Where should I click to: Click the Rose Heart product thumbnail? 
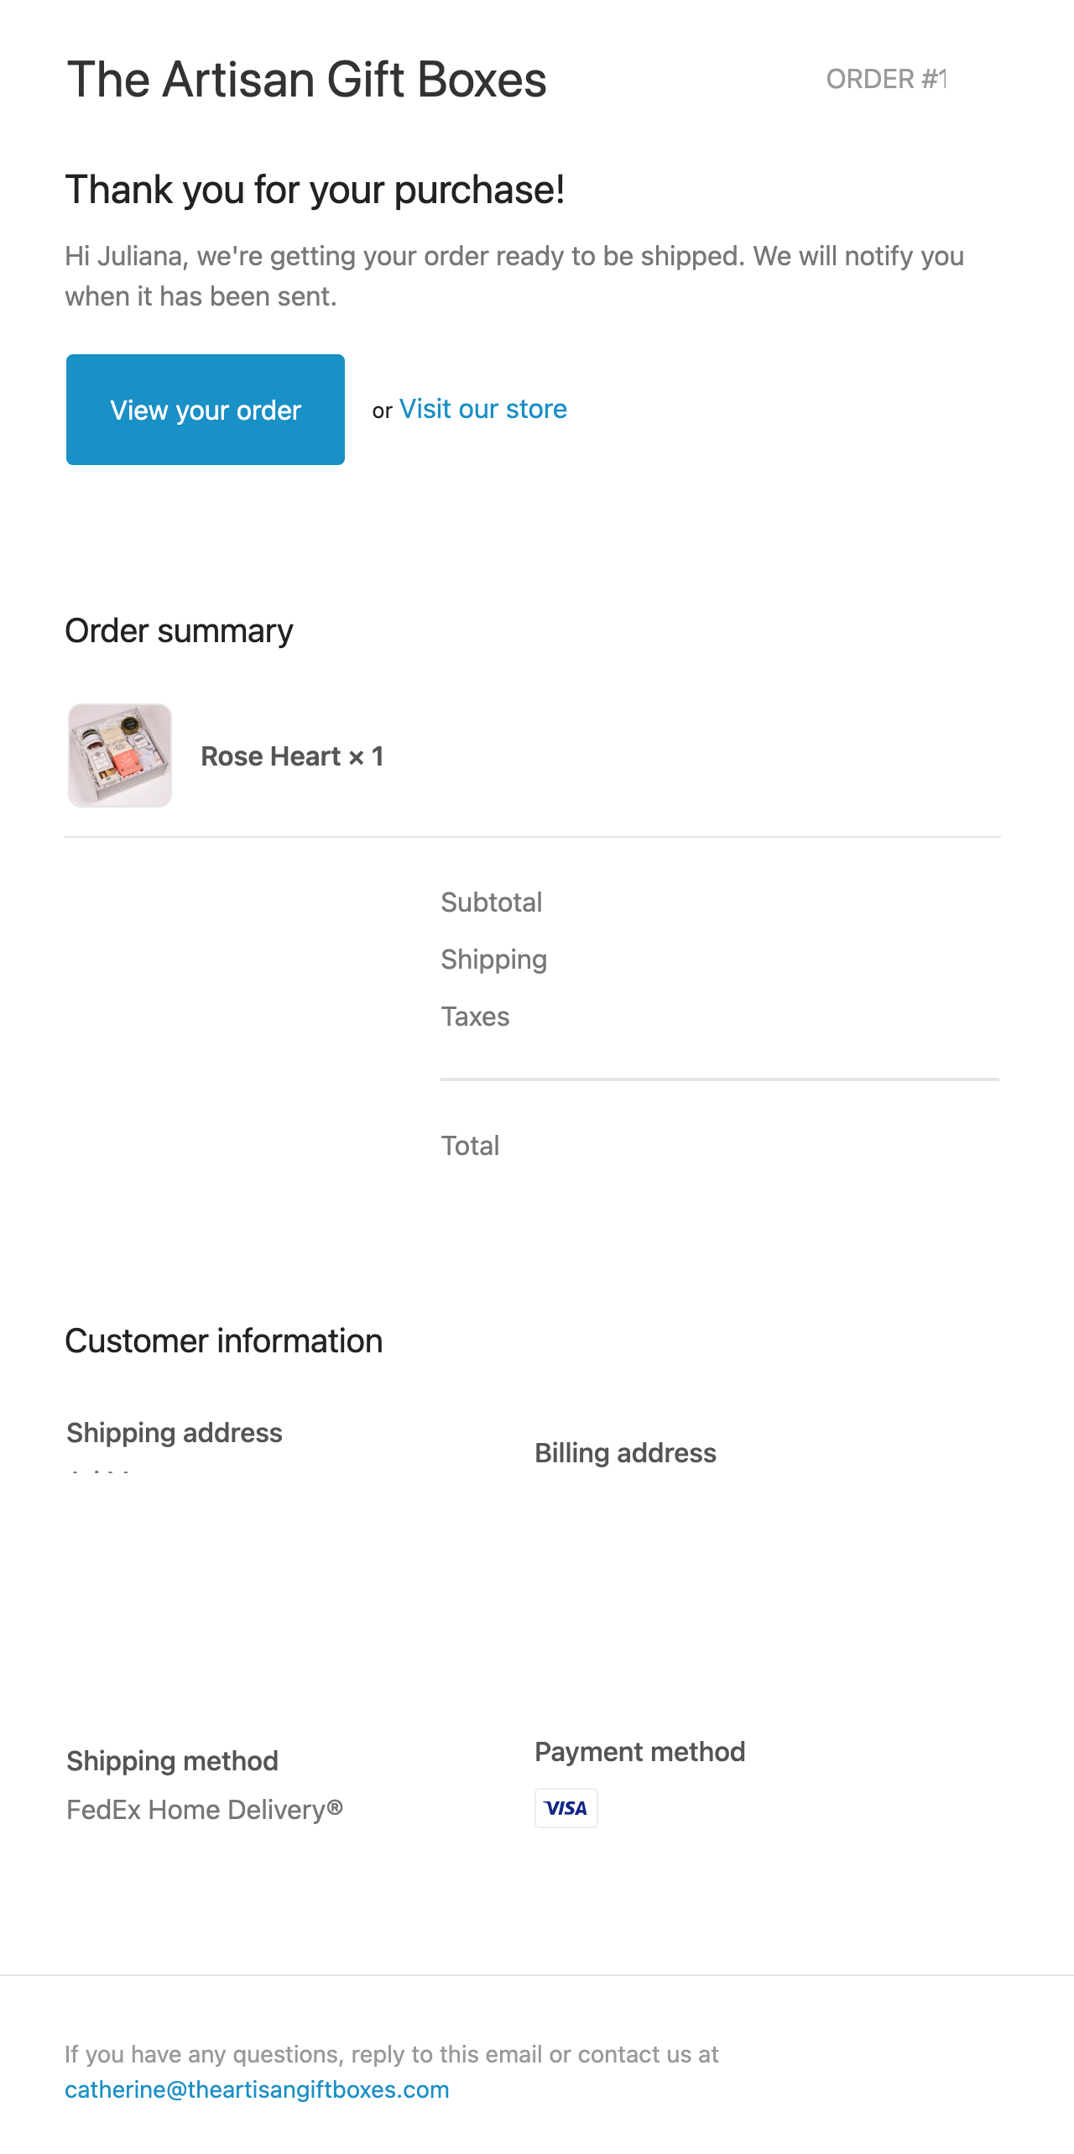120,755
